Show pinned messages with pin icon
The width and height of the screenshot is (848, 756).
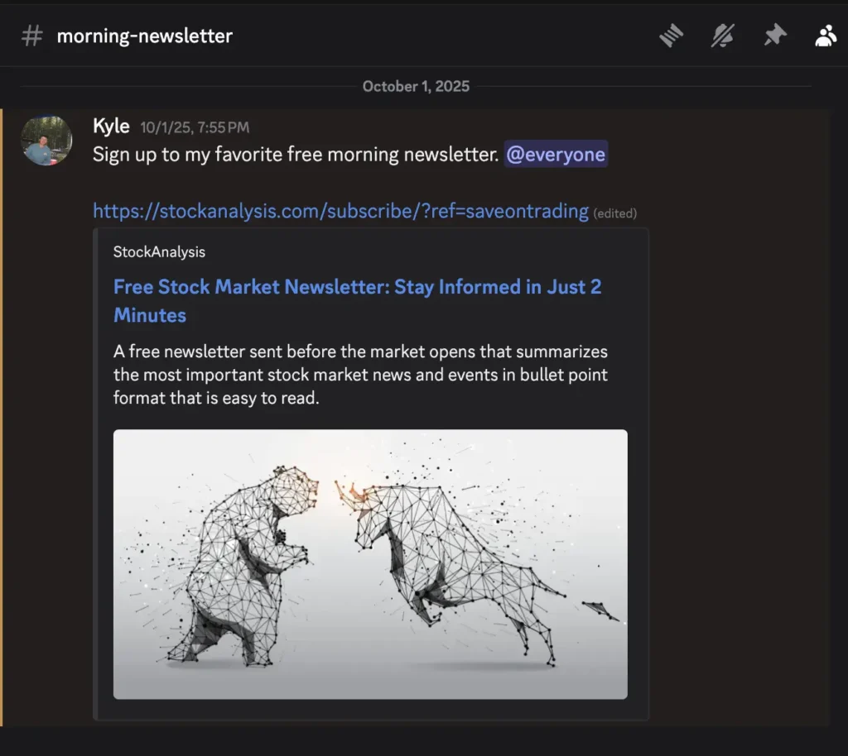pyautogui.click(x=774, y=36)
